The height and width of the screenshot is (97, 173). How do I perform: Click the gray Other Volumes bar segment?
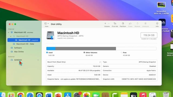click(x=86, y=48)
